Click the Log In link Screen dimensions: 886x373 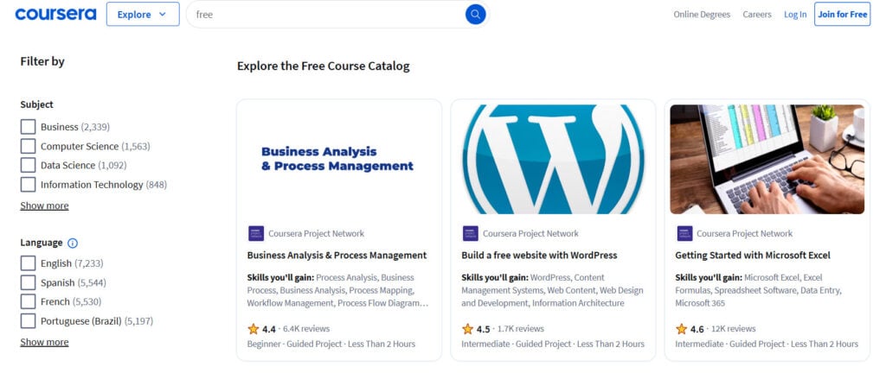(x=795, y=15)
